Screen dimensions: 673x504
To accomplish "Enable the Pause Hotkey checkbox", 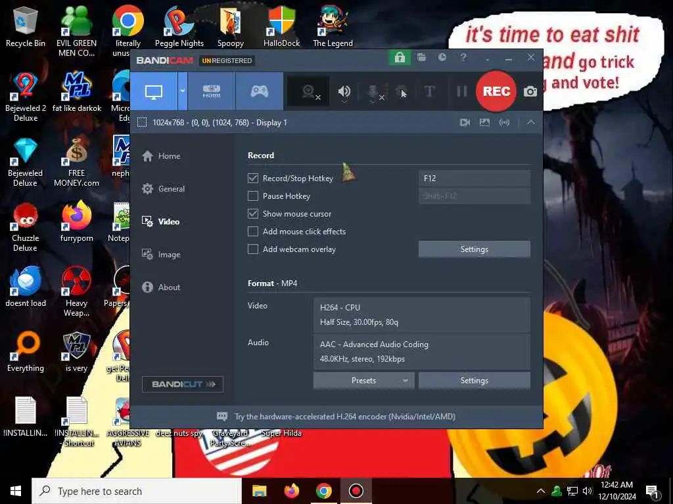I will pyautogui.click(x=253, y=196).
